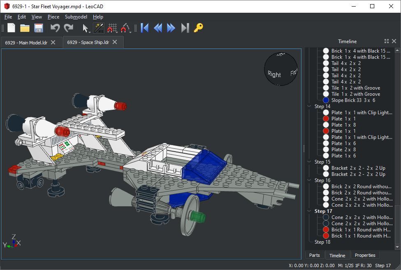Click the New file icon
Viewport: 401px width, 270px height.
11,28
